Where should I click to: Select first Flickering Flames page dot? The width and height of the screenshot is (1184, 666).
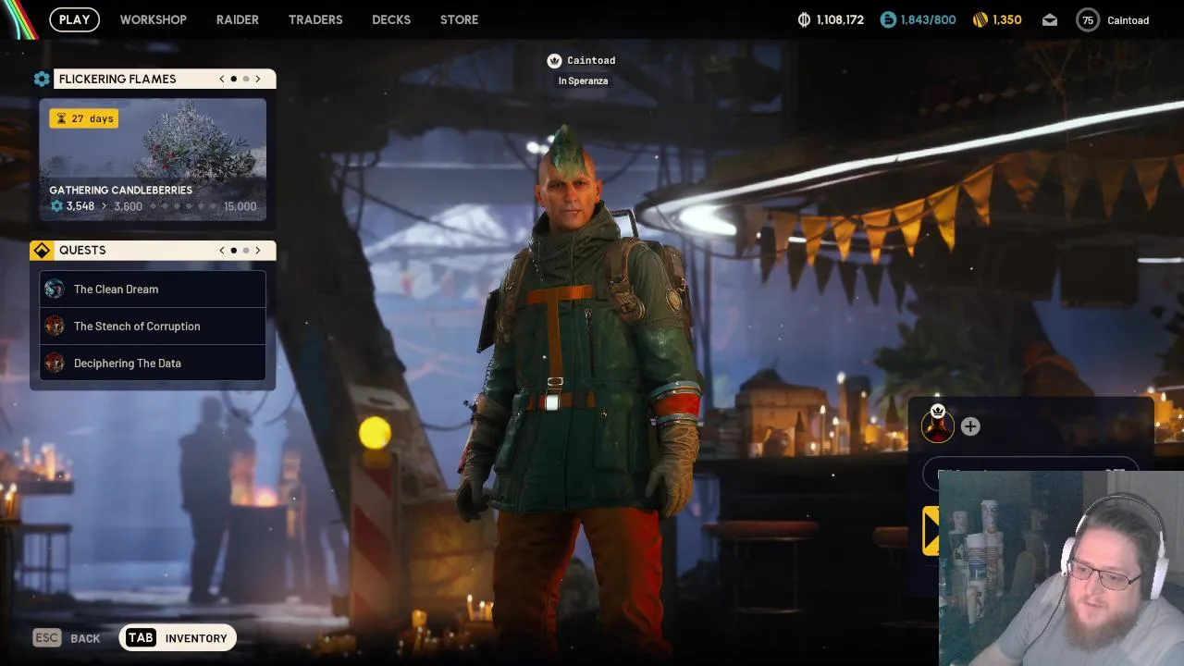[x=234, y=79]
